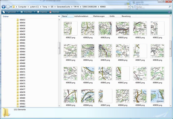Image resolution: width=173 pixels, height=119 pixels.
Task: Click into the Suchen search field
Action: pyautogui.click(x=152, y=7)
